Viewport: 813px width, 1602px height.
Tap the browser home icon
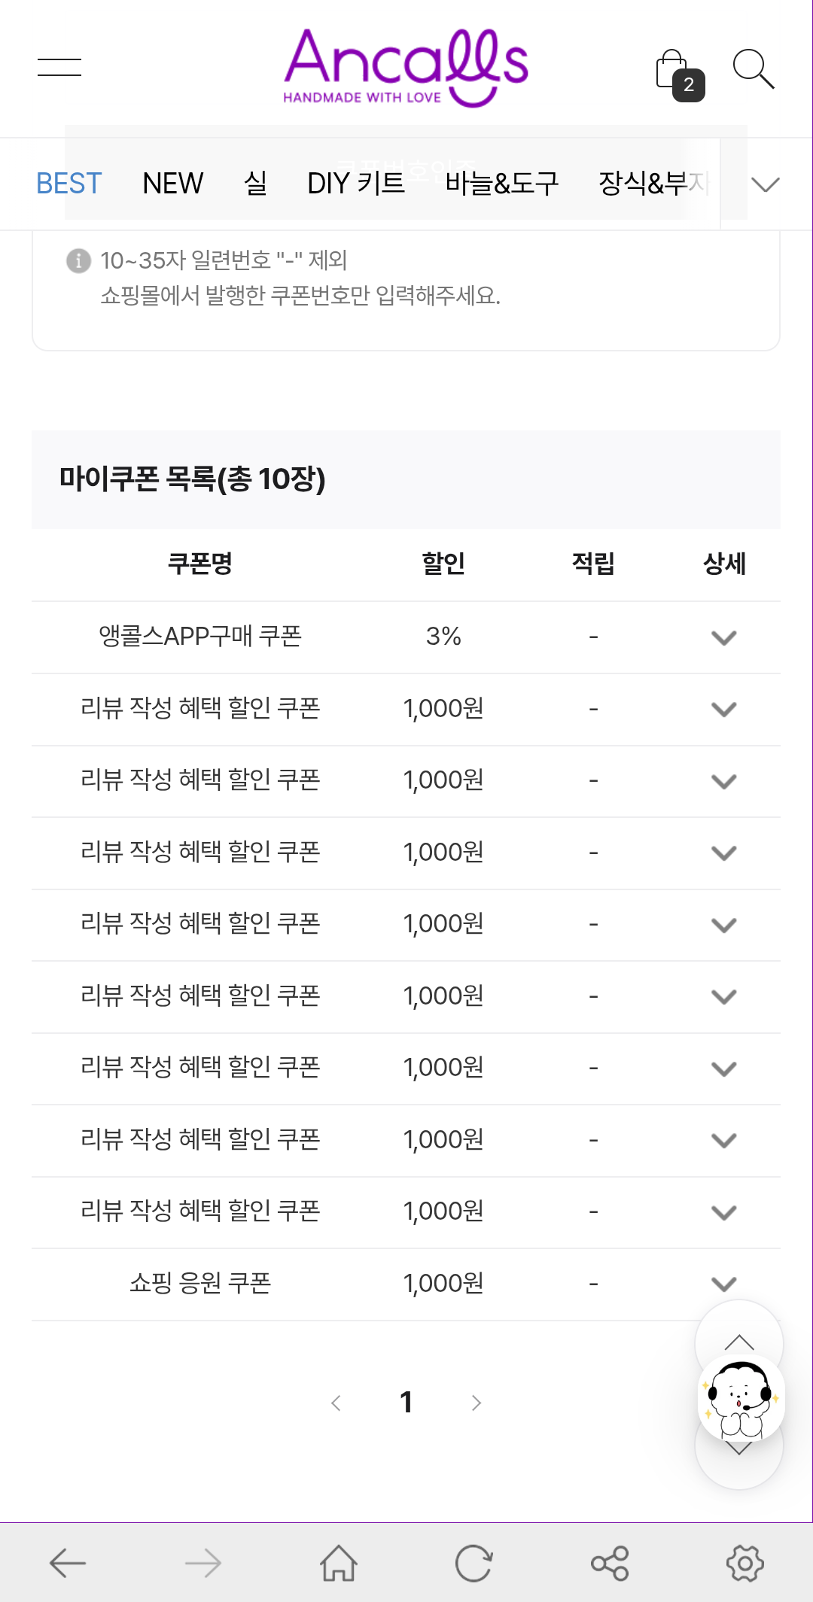[339, 1564]
